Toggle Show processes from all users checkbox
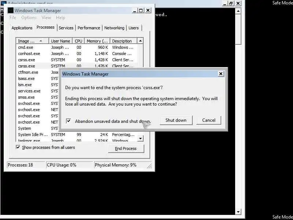293x220 pixels. coord(18,147)
